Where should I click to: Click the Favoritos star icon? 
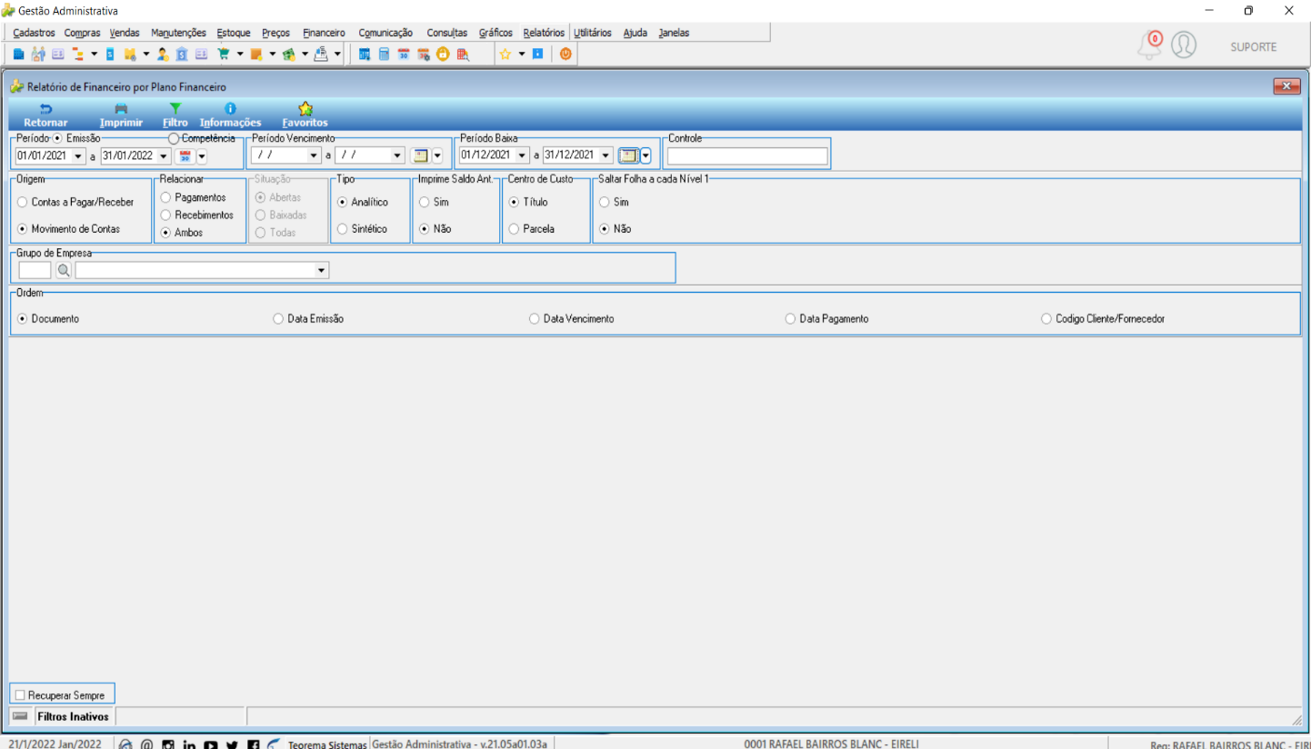coord(305,108)
